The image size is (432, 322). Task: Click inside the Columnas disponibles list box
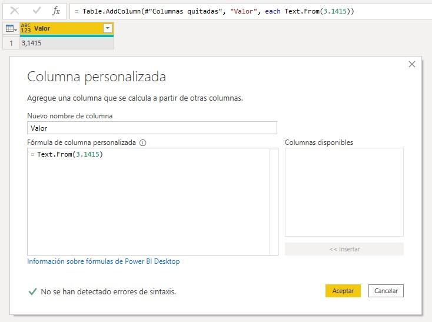344,192
